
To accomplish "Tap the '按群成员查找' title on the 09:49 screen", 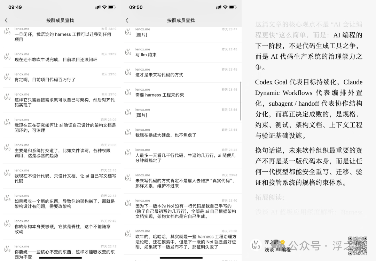I will 60,21.
